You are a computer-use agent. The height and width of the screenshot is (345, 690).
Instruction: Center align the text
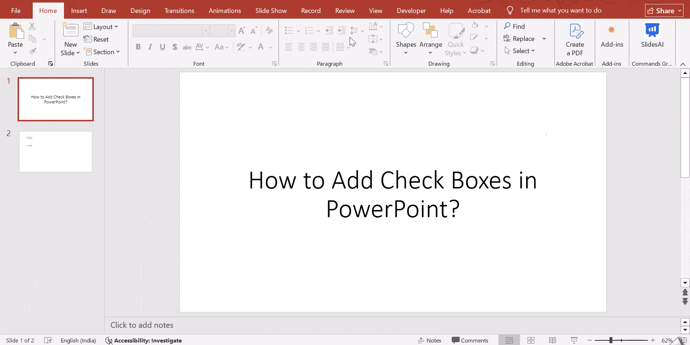point(301,47)
